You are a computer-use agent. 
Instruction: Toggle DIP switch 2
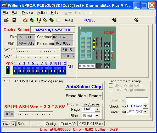20,70
